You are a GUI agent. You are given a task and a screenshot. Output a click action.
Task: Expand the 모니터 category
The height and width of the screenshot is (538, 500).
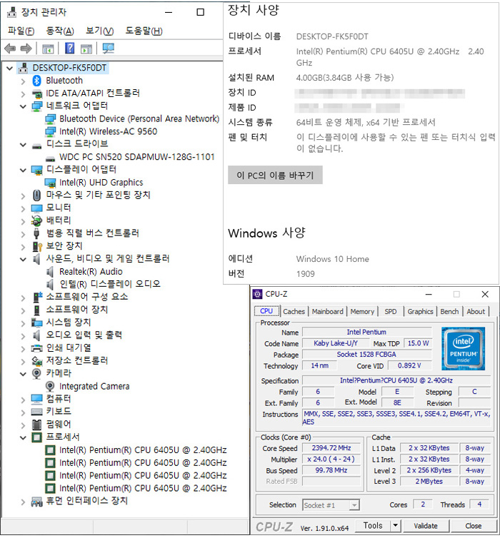click(x=23, y=208)
